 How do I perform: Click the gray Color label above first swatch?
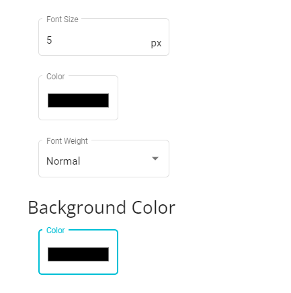click(x=56, y=77)
